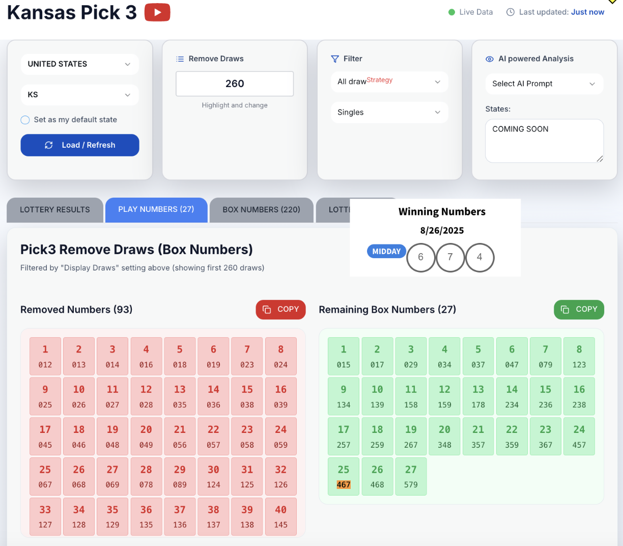The width and height of the screenshot is (623, 546).
Task: Click the Just now last updated link
Action: tap(587, 12)
